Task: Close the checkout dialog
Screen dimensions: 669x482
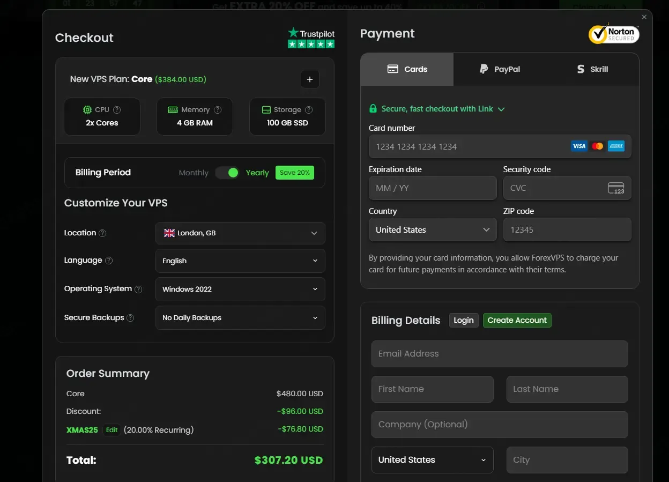Action: pyautogui.click(x=644, y=17)
